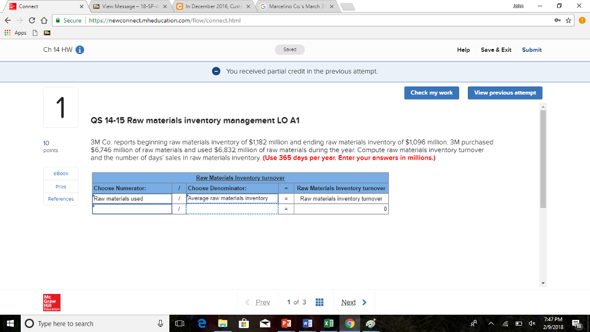Viewport: 590px width, 332px height.
Task: Switch to the Marcelino Co.'s March tab
Action: [297, 6]
